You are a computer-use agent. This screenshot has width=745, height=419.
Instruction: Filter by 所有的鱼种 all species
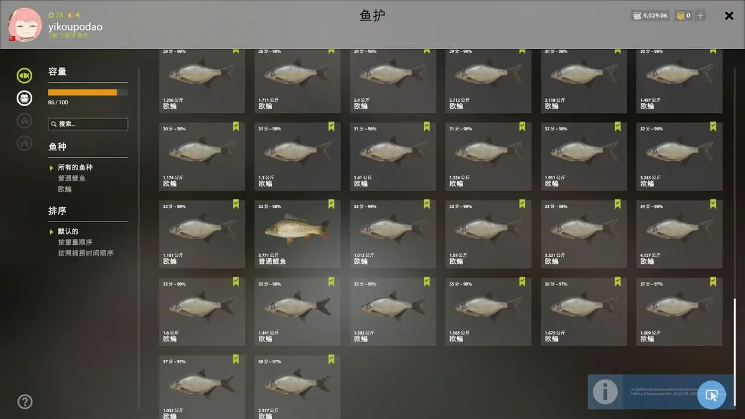click(75, 168)
